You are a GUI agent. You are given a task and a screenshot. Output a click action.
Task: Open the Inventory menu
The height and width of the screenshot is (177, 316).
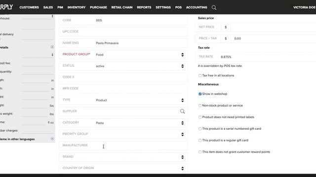tap(77, 7)
